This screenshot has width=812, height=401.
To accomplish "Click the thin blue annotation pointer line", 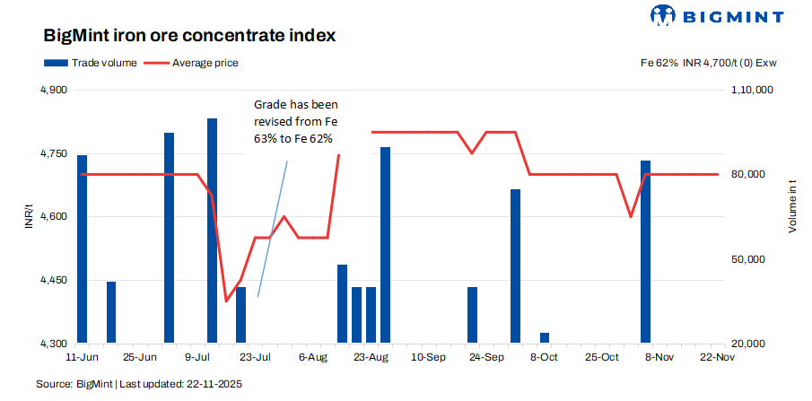I will click(273, 229).
